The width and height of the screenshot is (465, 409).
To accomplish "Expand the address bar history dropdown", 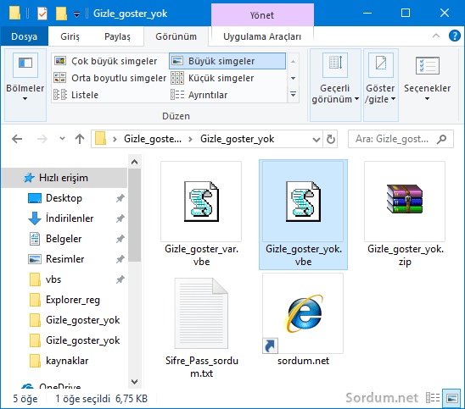I will click(x=317, y=139).
